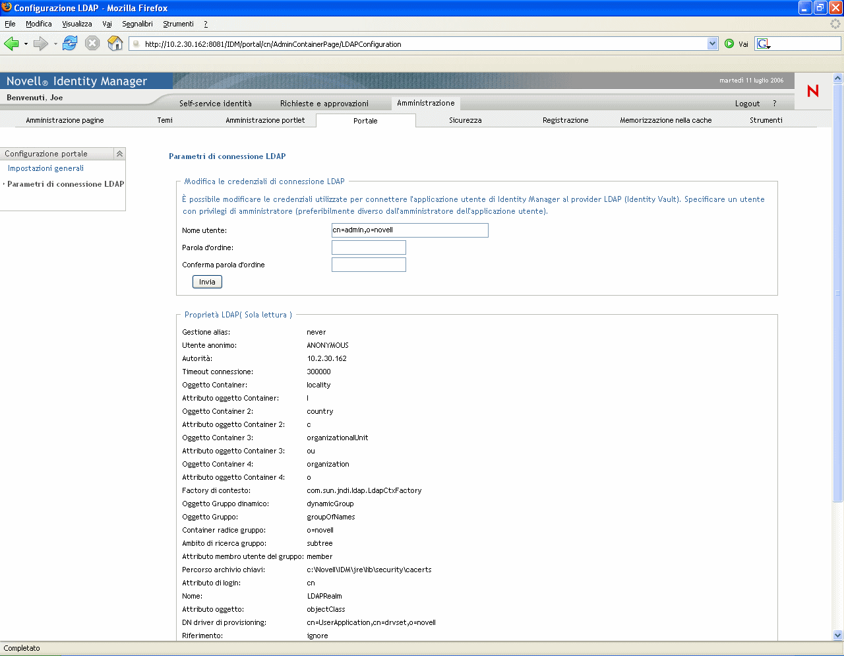Click the 'never' value for Gestione alias

click(x=316, y=332)
